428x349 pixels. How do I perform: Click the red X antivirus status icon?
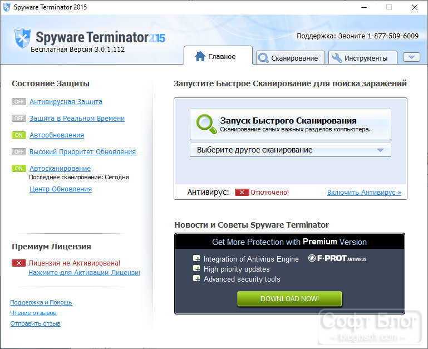point(242,192)
